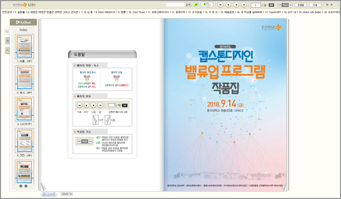
Task: Click the 검색 search button
Action: point(188,5)
